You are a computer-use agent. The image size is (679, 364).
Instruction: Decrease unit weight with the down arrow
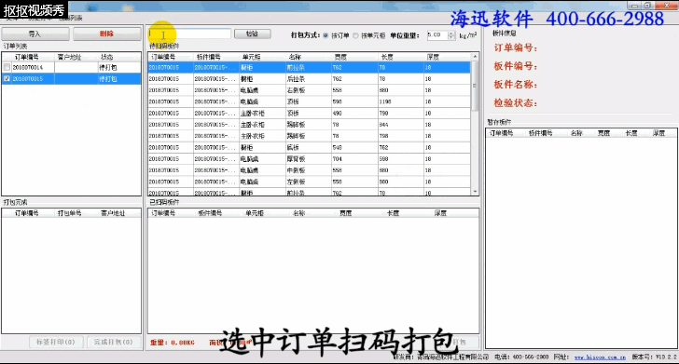(451, 37)
